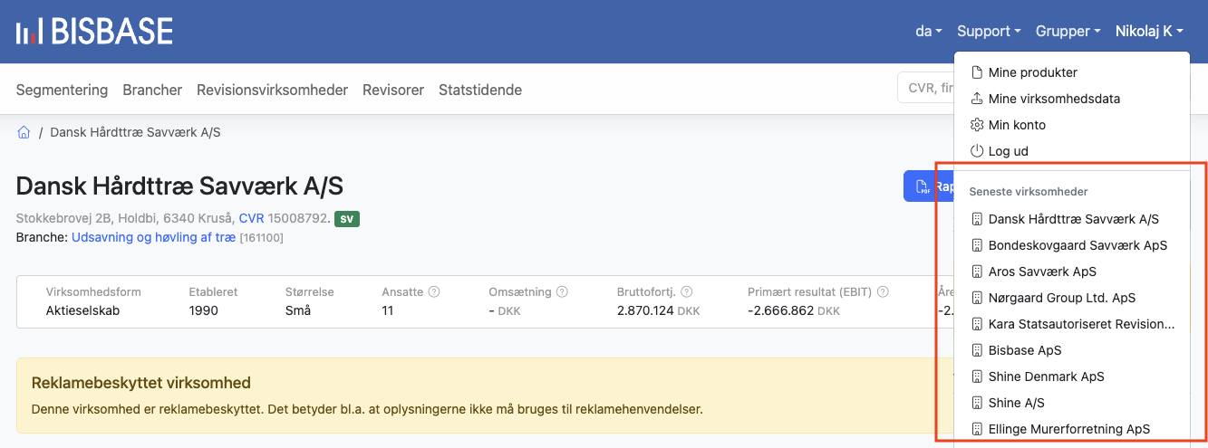This screenshot has height=448, width=1208.
Task: Click help icon next to Primært resultat (EBIT)
Action: [x=882, y=292]
